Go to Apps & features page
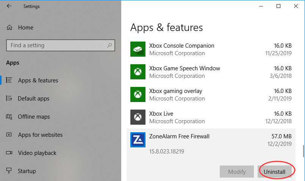This screenshot has height=181, width=305. click(x=38, y=80)
